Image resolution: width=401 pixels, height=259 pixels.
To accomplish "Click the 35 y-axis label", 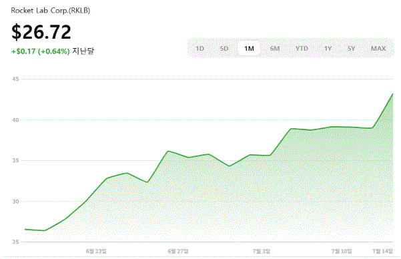I will pyautogui.click(x=15, y=160).
